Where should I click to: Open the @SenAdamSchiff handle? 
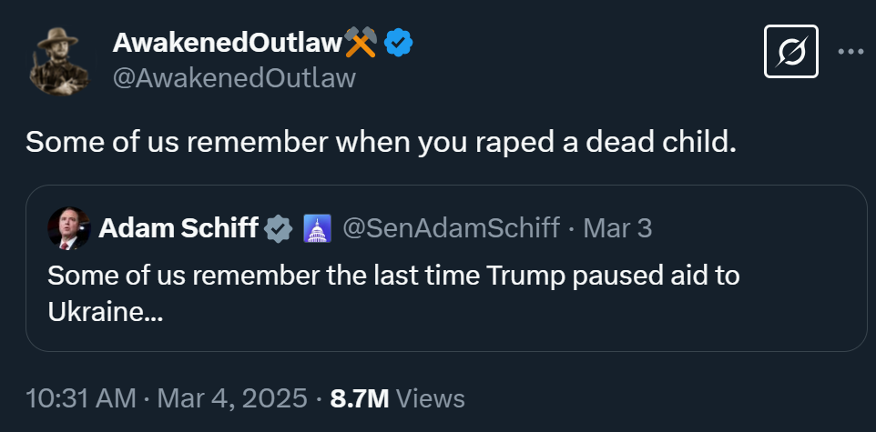(x=451, y=227)
